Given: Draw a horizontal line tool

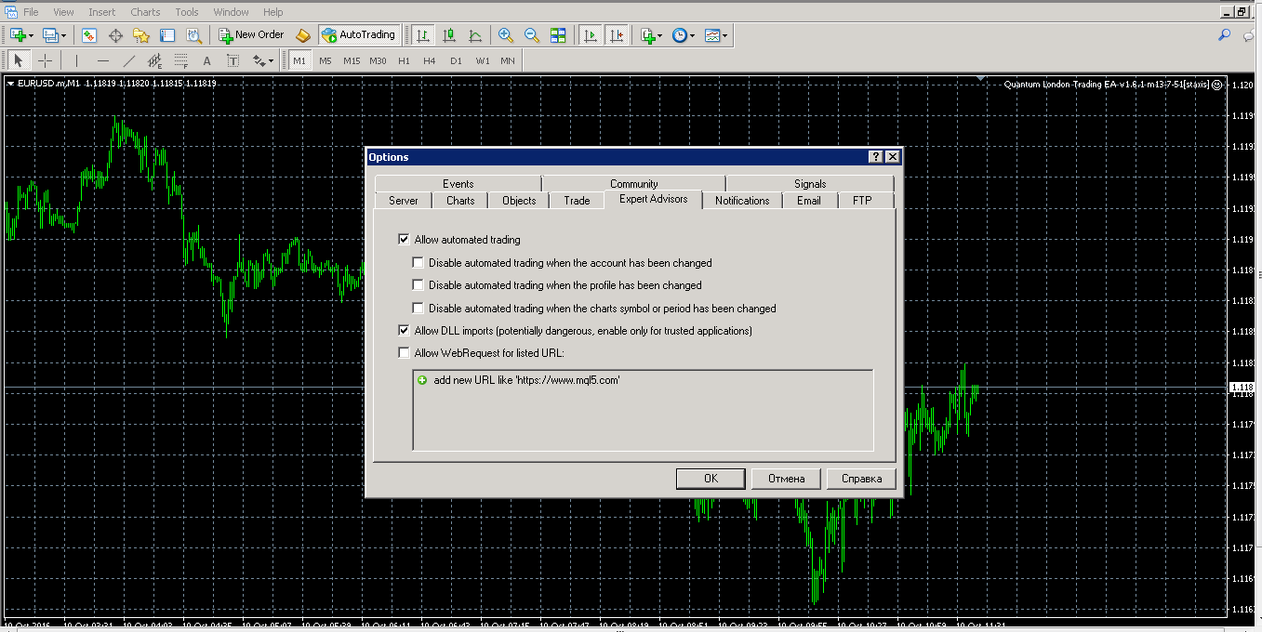Looking at the screenshot, I should click(x=103, y=61).
